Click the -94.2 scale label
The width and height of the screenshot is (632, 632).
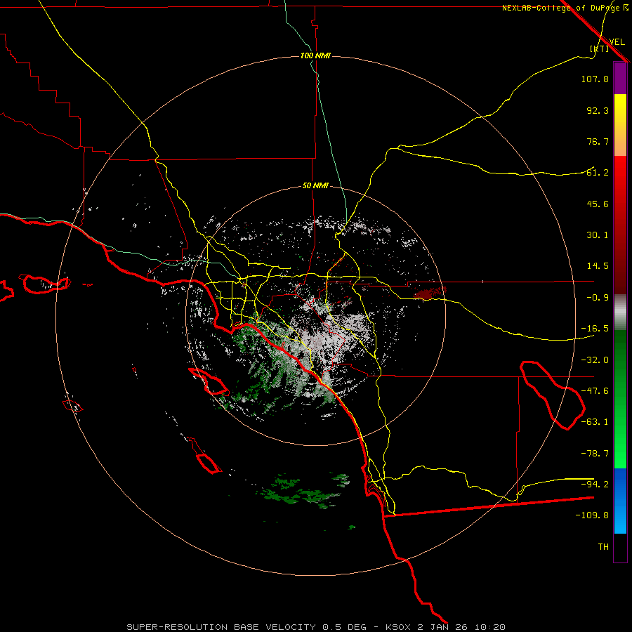(x=595, y=484)
